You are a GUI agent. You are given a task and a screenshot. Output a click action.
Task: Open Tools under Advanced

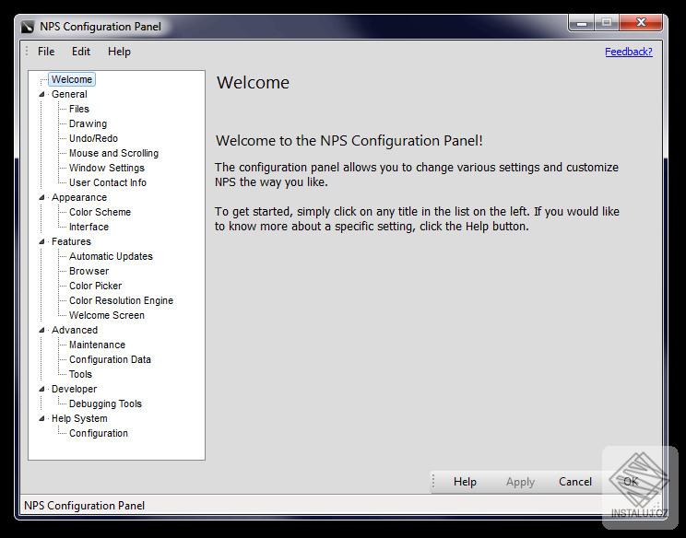80,374
